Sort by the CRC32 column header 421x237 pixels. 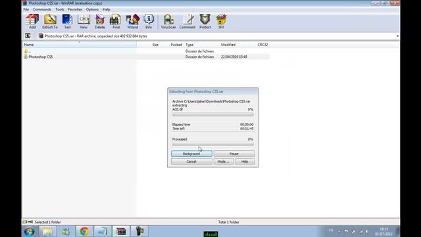262,45
